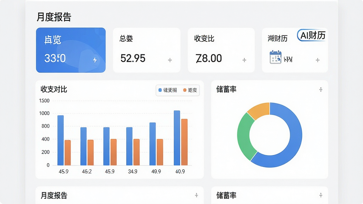This screenshot has width=363, height=204.
Task: Click the 34.9 x-axis label
Action: (x=133, y=172)
